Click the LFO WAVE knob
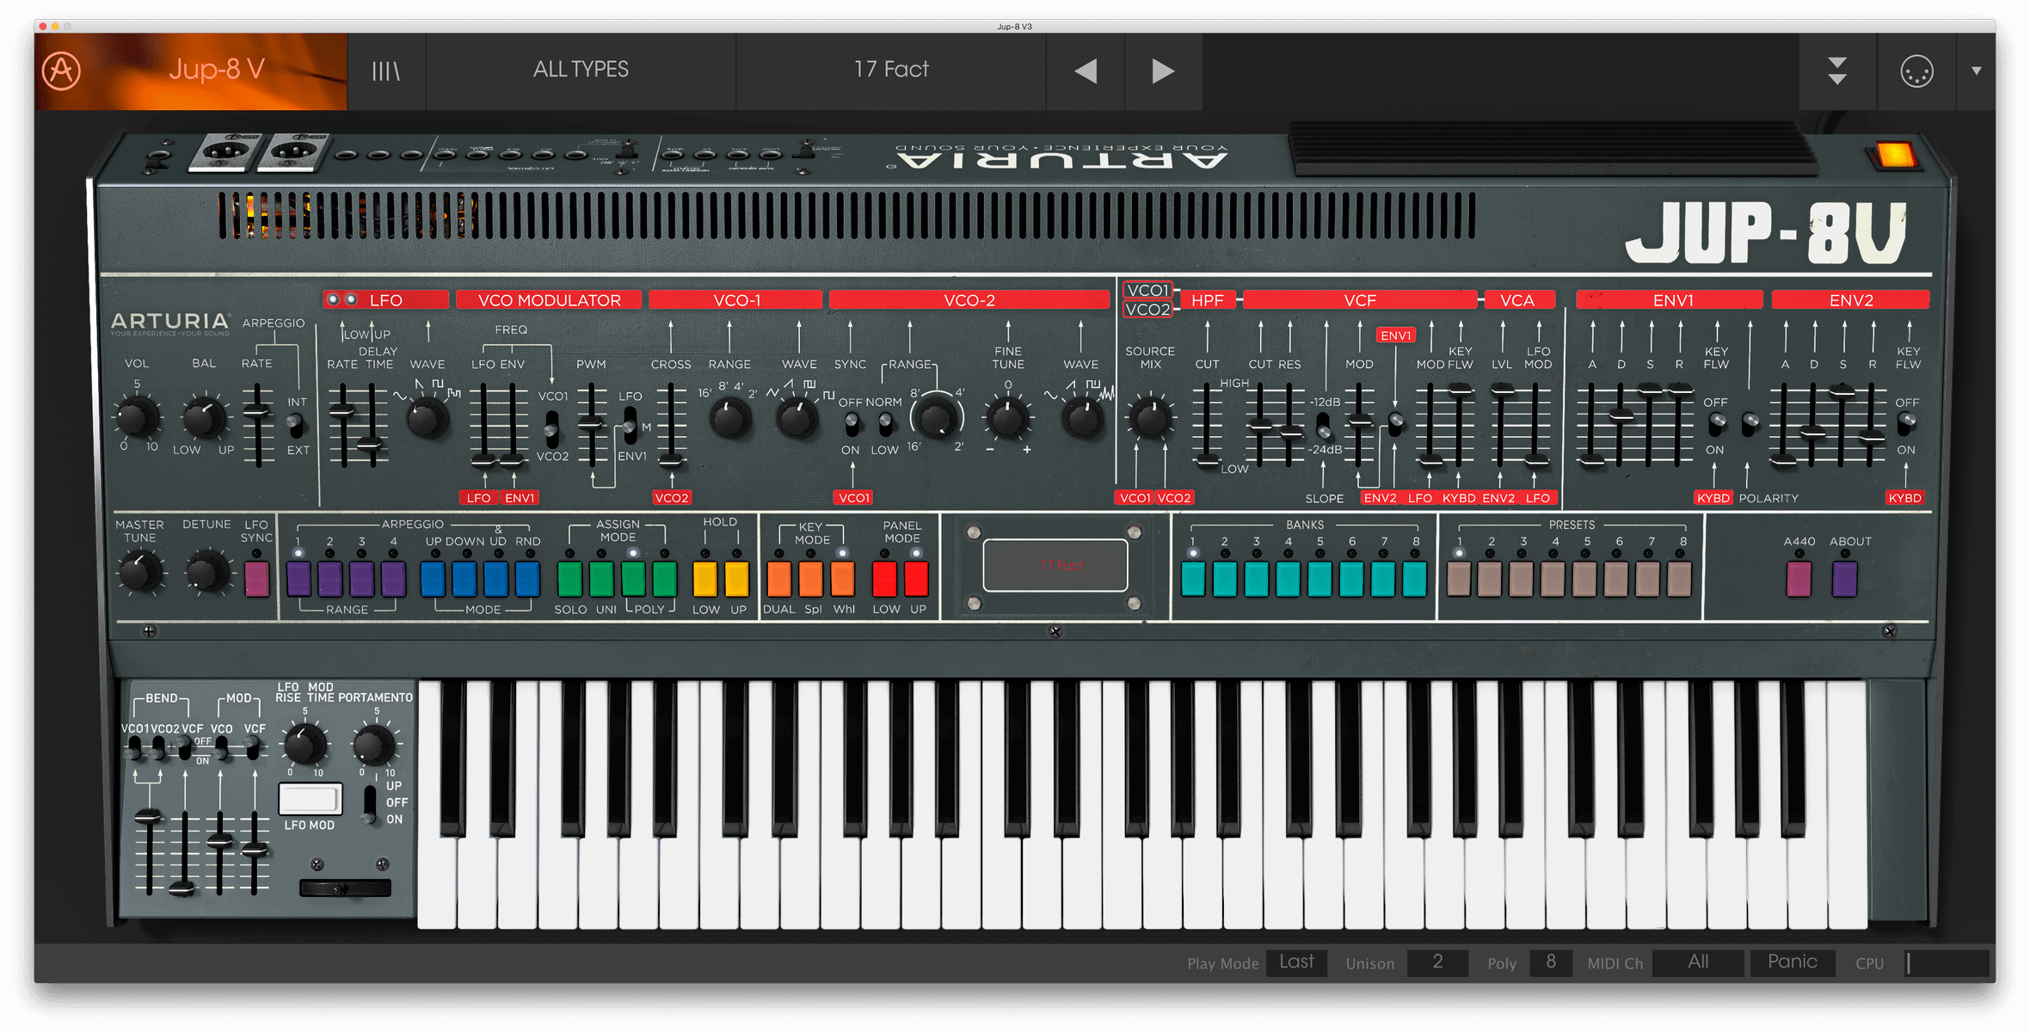Screen dimensions: 2030x1032 427,418
